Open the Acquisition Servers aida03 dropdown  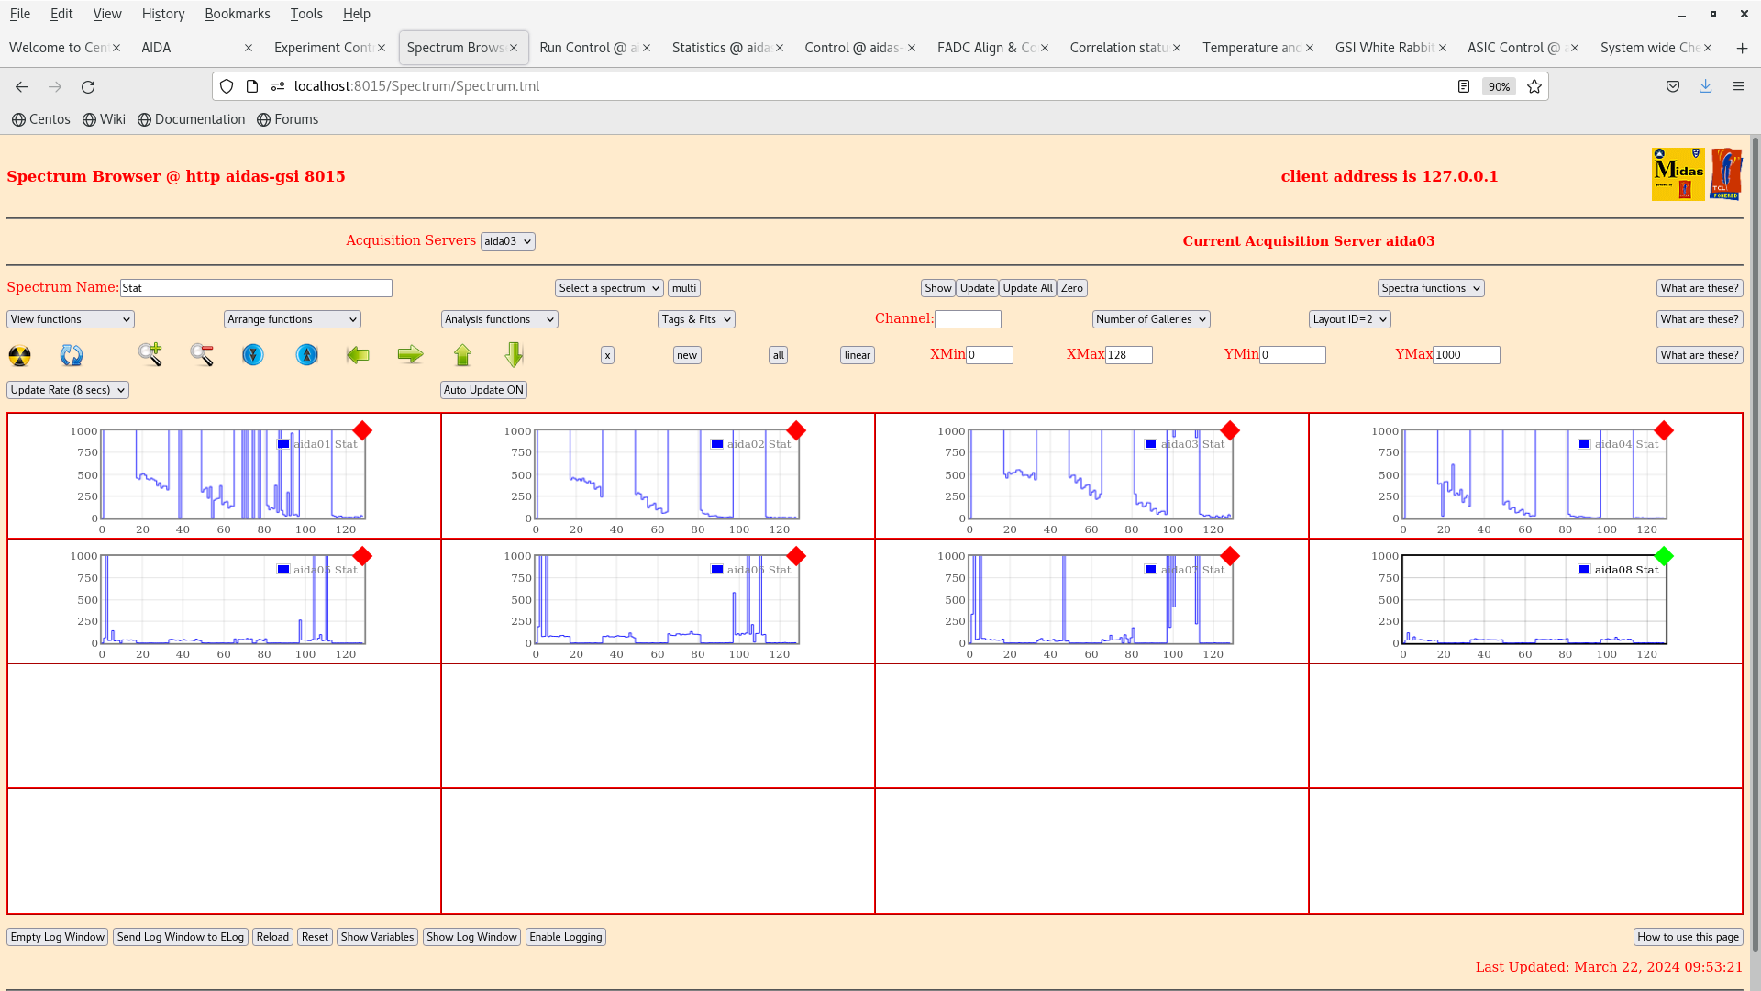coord(507,241)
